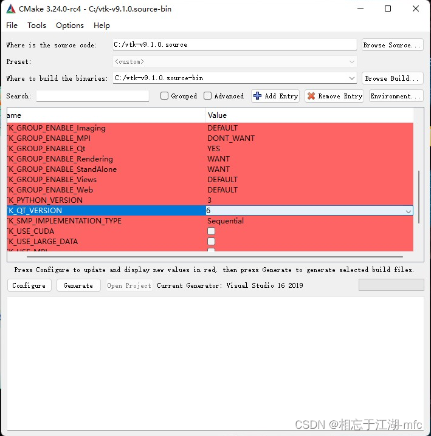Enable the Advanced checkbox
Viewport: 431px width, 436px height.
coord(207,96)
